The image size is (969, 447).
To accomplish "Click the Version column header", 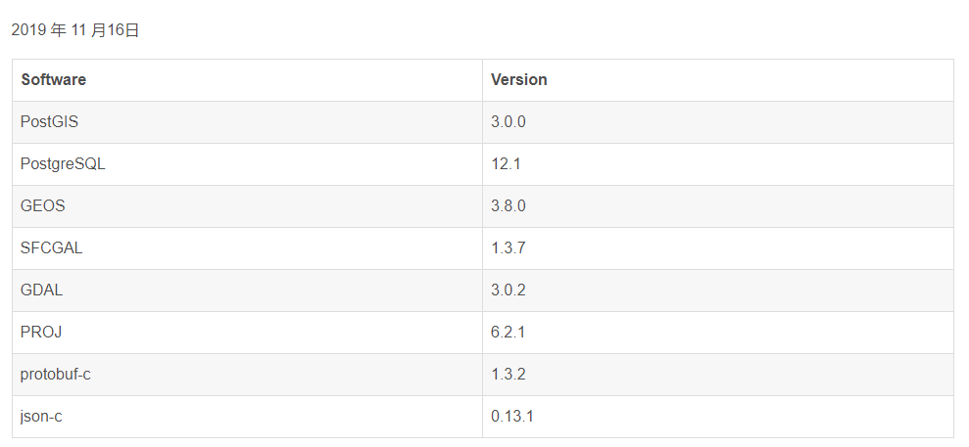I will (x=518, y=79).
